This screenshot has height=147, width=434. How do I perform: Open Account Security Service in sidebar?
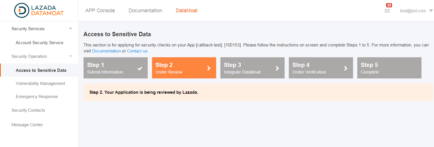tap(40, 43)
